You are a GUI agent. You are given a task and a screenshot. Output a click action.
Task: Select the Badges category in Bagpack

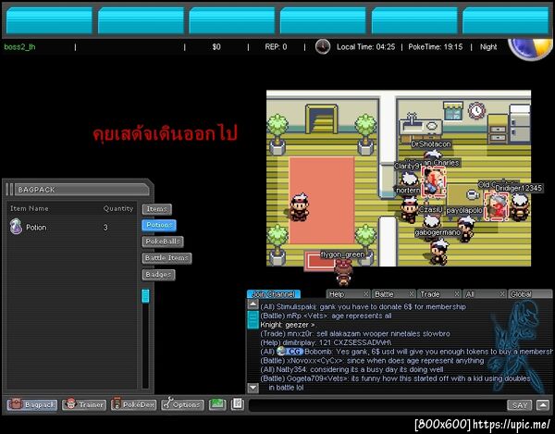click(x=158, y=275)
